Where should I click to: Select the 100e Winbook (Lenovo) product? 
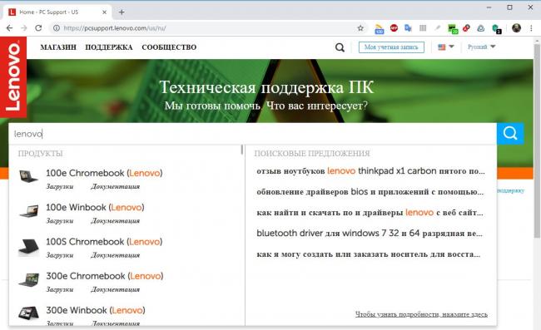click(95, 207)
